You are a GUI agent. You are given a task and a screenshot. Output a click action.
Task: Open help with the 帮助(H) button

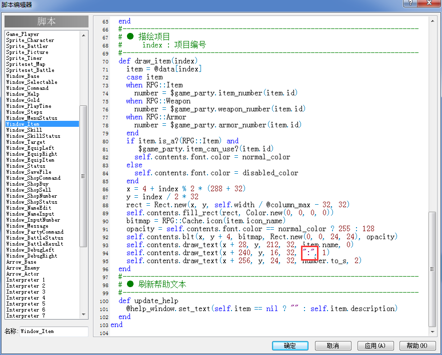417,346
